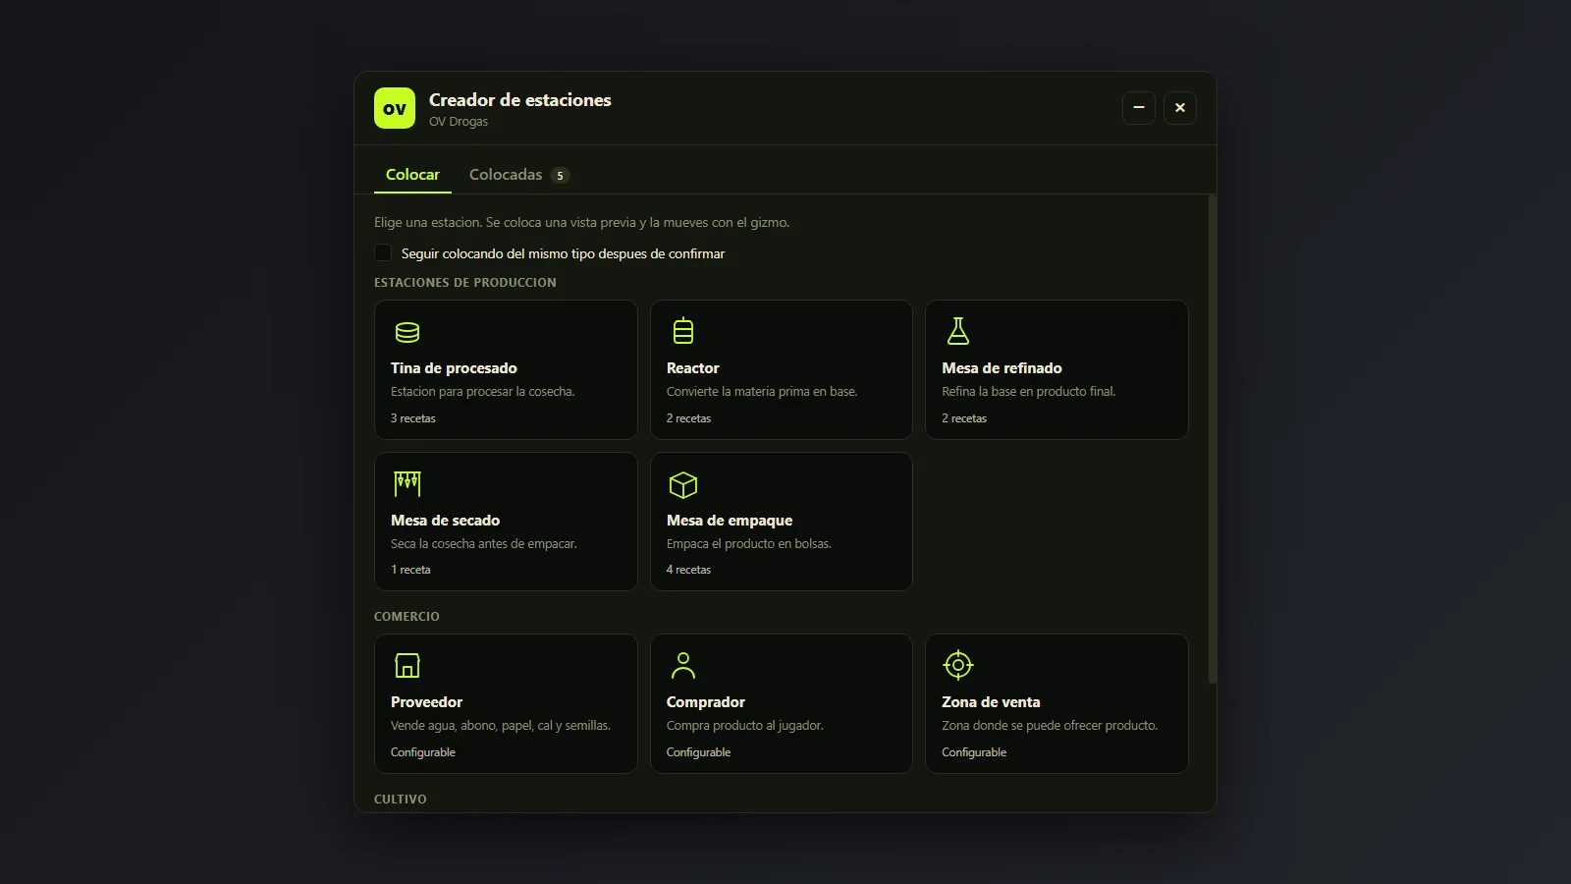Click the Mesa de empaque box icon
Screen dimensions: 1571x884
(x=683, y=484)
